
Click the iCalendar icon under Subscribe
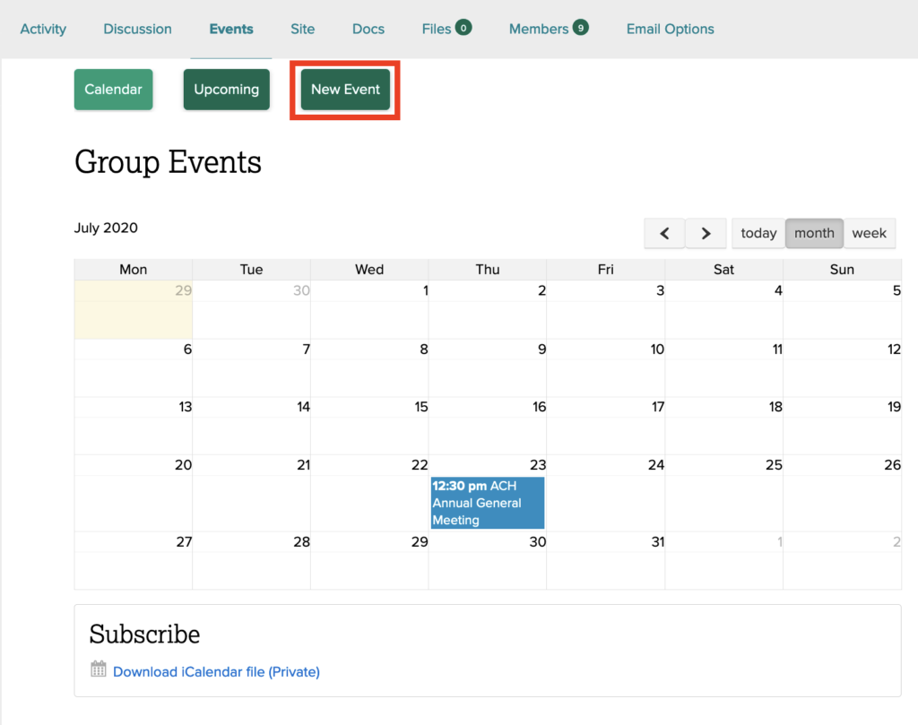point(99,669)
